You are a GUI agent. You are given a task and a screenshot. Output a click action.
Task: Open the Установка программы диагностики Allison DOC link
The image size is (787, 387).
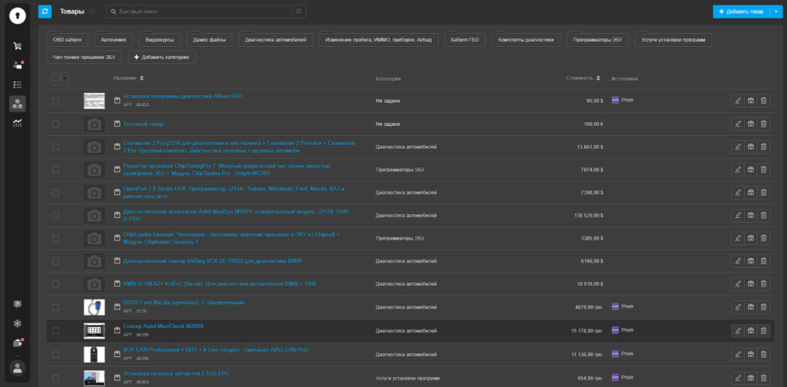pos(183,96)
